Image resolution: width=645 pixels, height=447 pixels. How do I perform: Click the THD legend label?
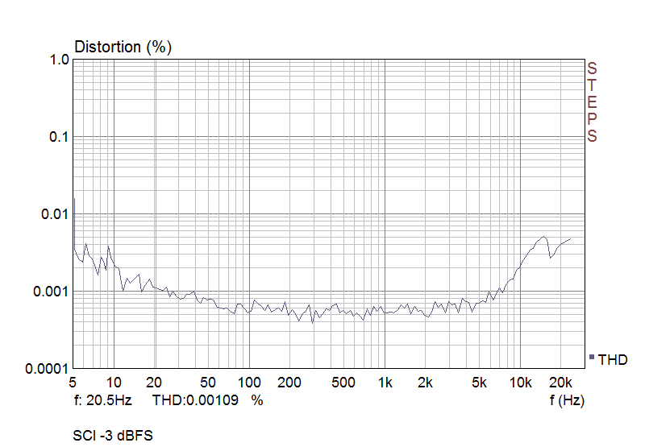613,360
